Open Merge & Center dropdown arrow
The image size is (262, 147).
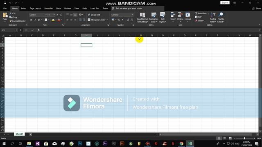[107, 20]
